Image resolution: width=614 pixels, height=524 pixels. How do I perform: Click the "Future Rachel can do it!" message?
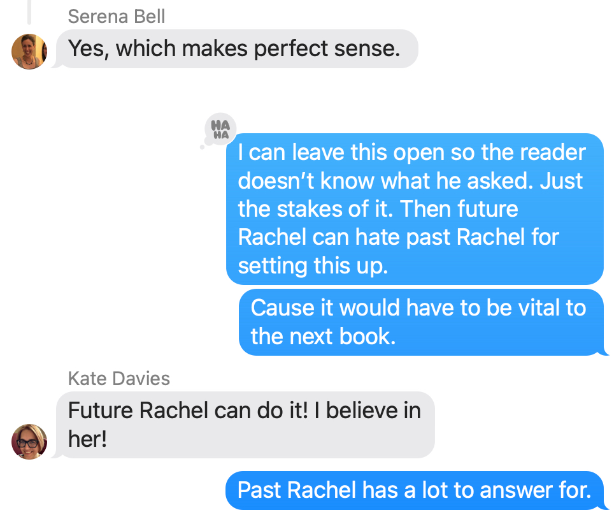point(245,424)
